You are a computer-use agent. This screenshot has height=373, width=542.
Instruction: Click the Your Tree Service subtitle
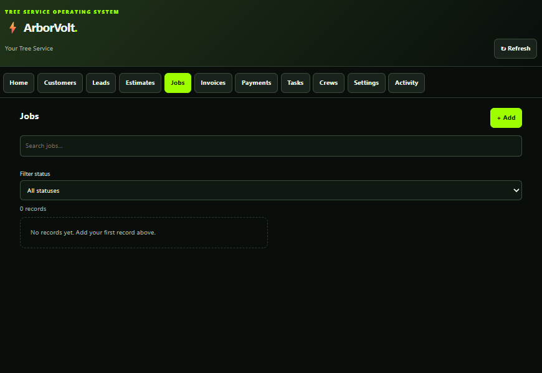[29, 49]
